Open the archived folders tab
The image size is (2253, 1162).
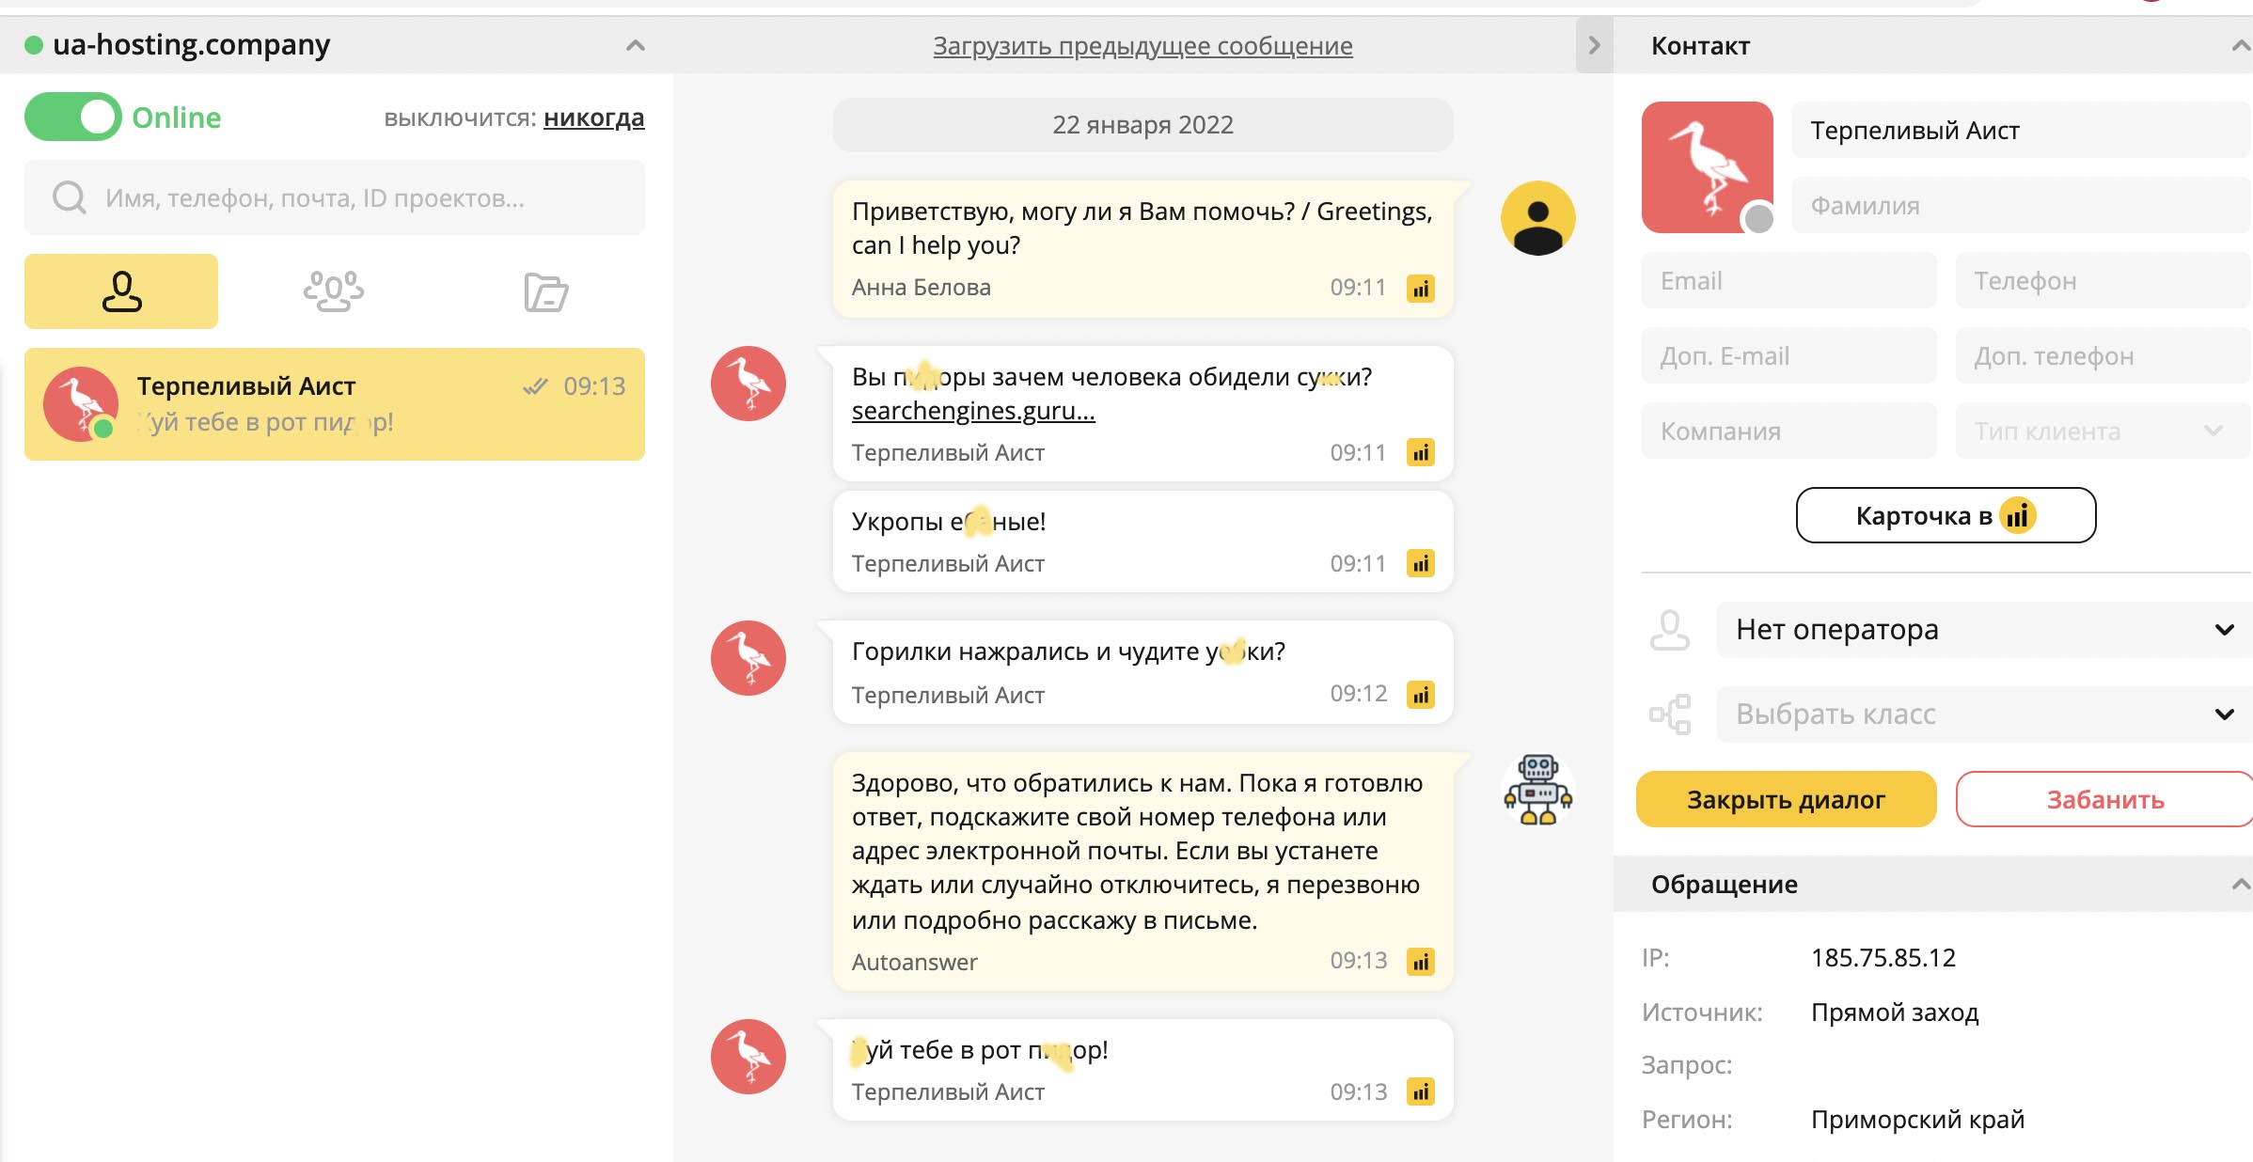tap(545, 291)
